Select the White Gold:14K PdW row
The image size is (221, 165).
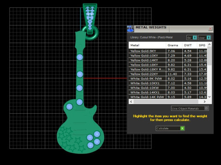point(168,97)
